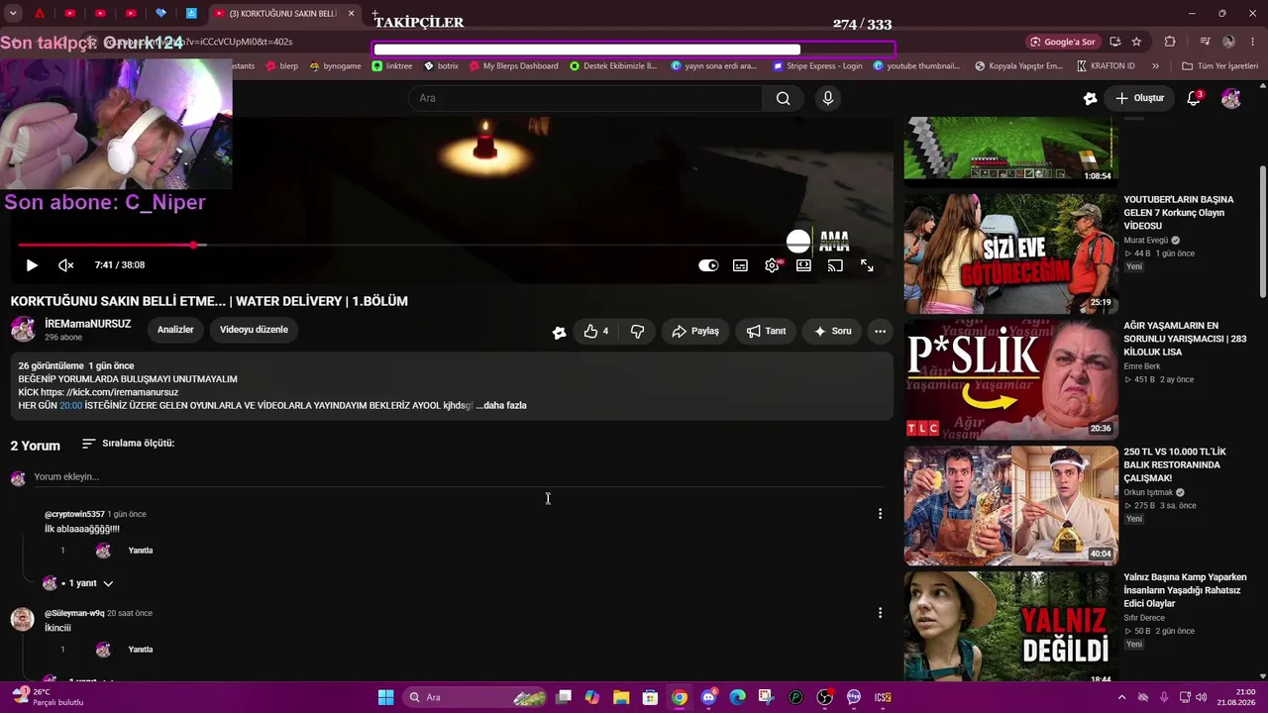This screenshot has height=713, width=1268.
Task: Open browser extensions puzzle icon
Action: tap(1170, 42)
